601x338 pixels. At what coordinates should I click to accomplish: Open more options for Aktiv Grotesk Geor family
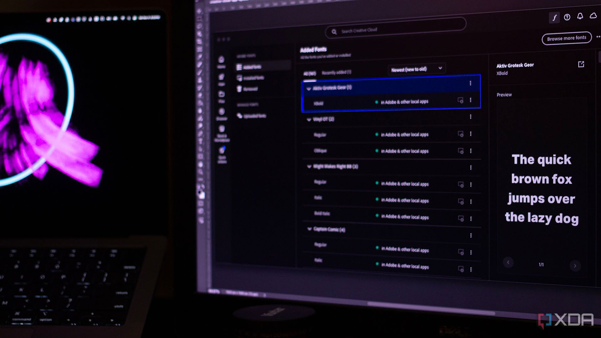[470, 83]
